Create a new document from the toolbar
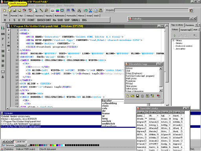 pos(5,10)
